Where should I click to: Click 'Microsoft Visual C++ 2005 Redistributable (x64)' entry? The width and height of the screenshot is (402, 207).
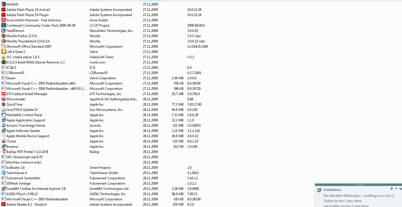(x=41, y=83)
